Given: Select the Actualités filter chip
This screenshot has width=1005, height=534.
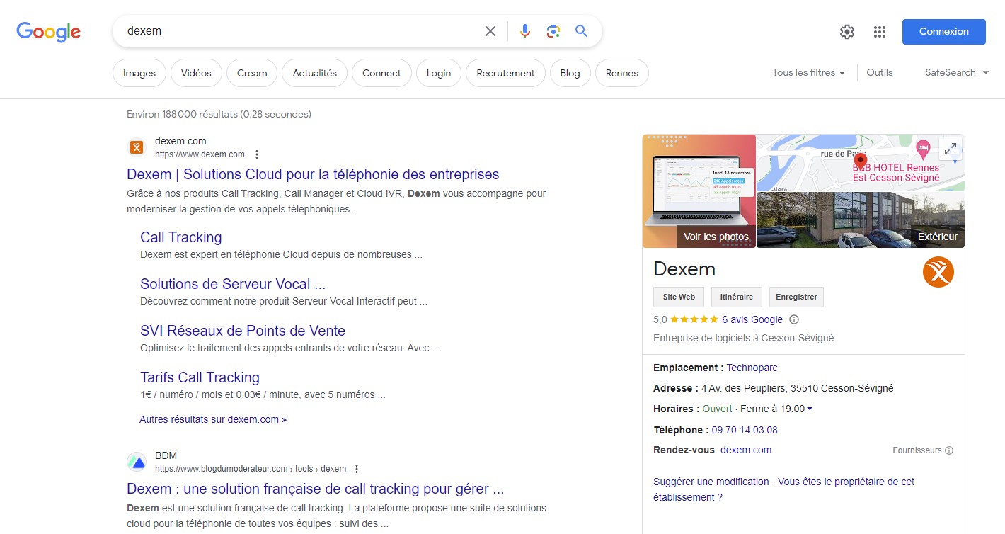Looking at the screenshot, I should (x=315, y=73).
